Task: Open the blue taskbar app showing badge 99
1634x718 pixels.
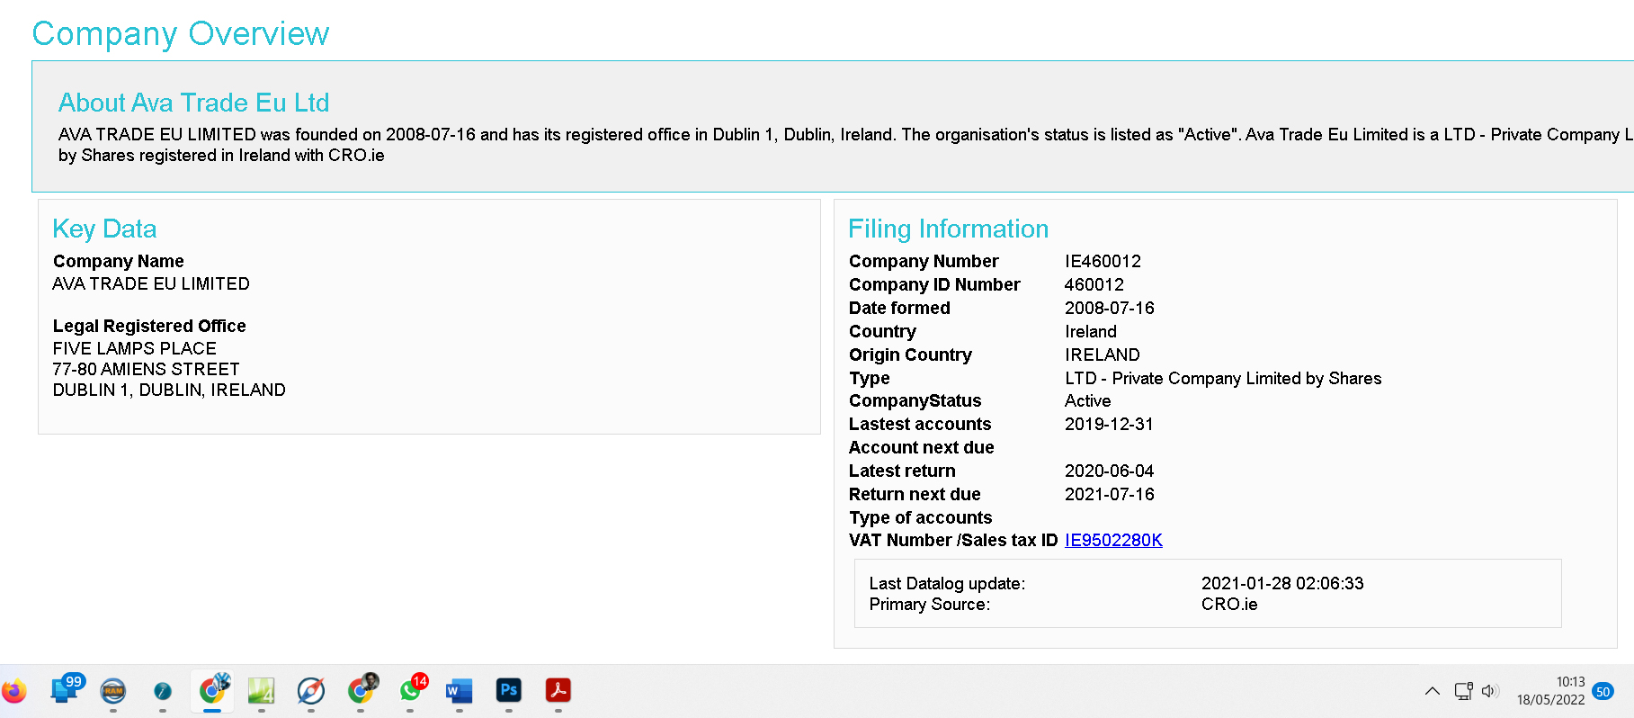Action: (66, 689)
